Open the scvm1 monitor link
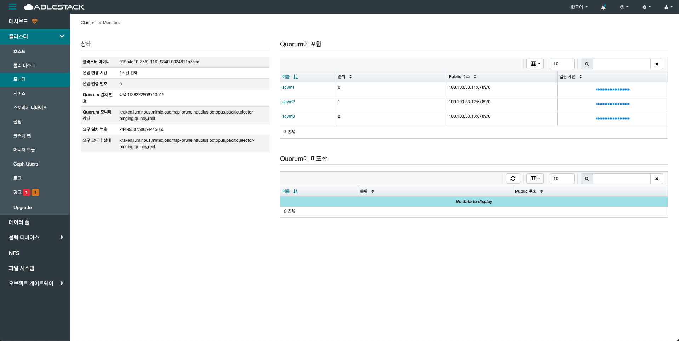 288,87
